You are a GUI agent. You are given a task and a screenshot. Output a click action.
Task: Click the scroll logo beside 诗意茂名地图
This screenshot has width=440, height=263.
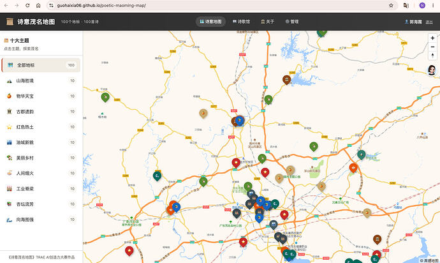pos(10,22)
